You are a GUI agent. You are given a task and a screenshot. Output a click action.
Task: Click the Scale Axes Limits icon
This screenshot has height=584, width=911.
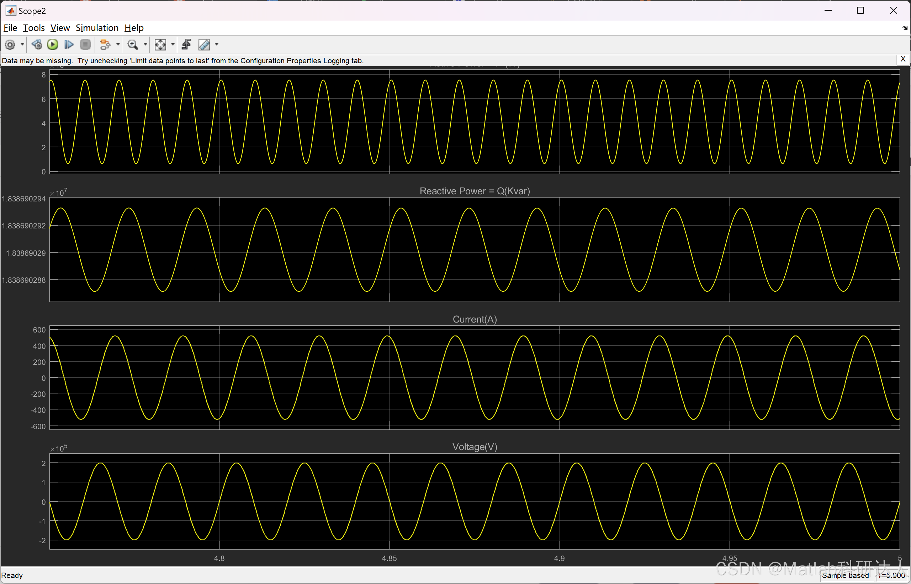coord(160,45)
